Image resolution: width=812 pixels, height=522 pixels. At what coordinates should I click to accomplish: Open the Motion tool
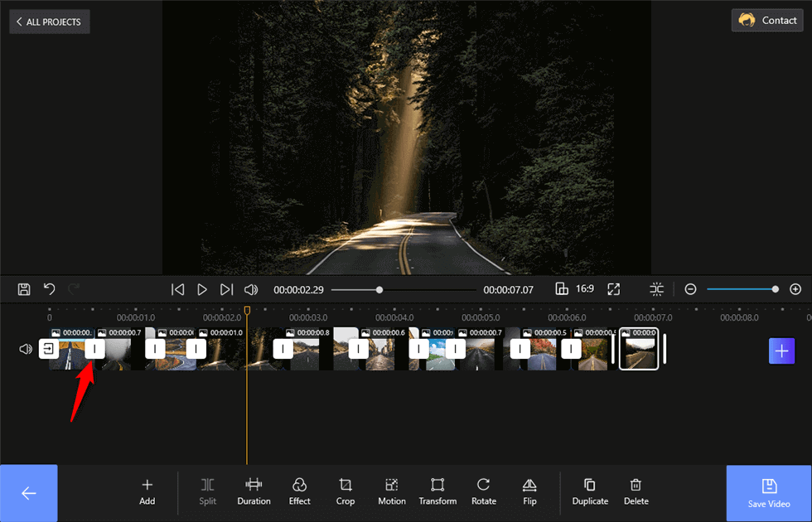coord(391,492)
